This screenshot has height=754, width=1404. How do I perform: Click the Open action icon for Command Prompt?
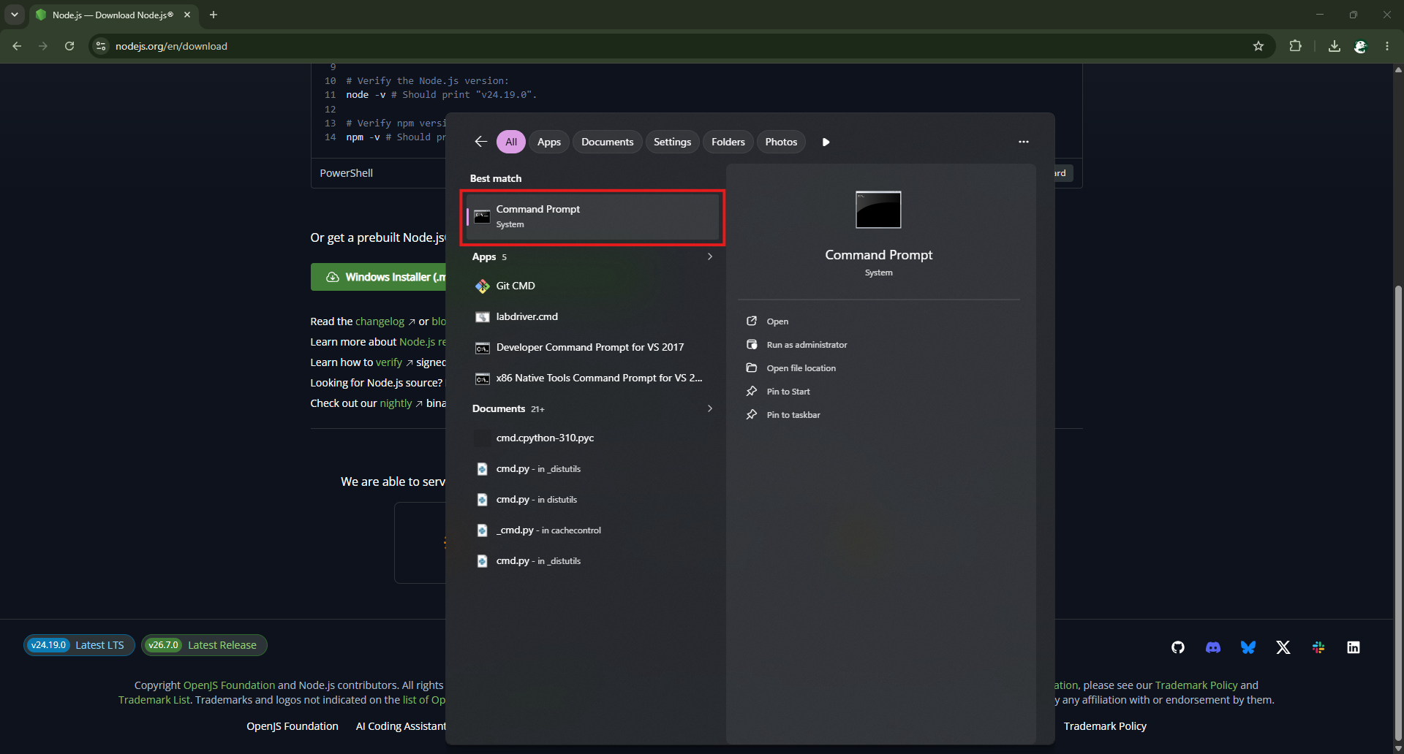point(752,321)
